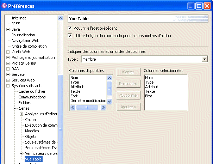The height and width of the screenshot is (164, 213).
Task: Open Sous-systèmes Tra... tree item
Action: tap(41, 148)
